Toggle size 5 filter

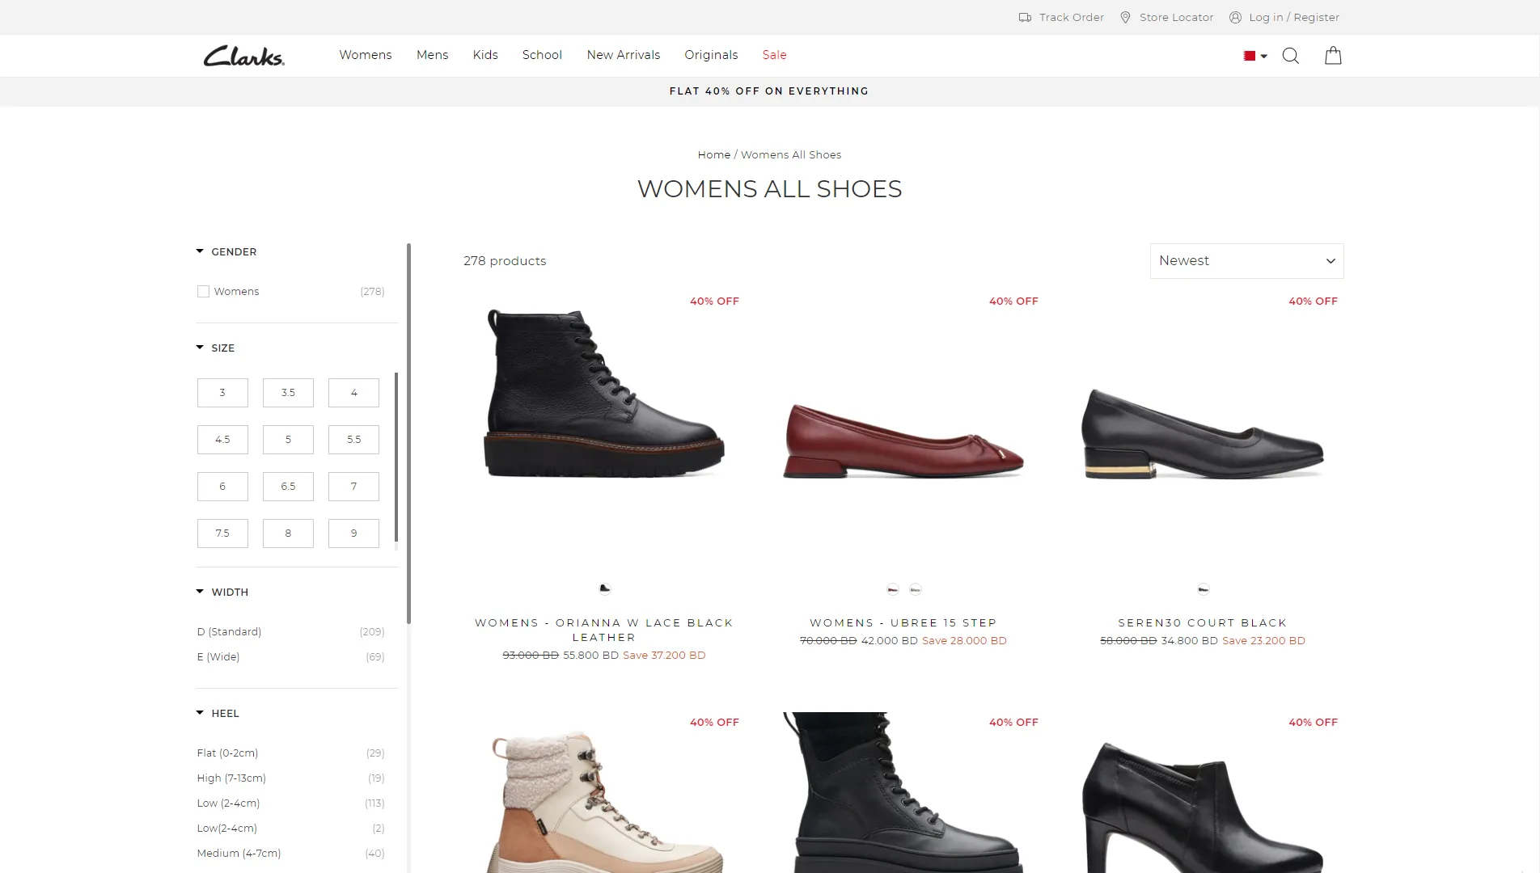pos(288,440)
